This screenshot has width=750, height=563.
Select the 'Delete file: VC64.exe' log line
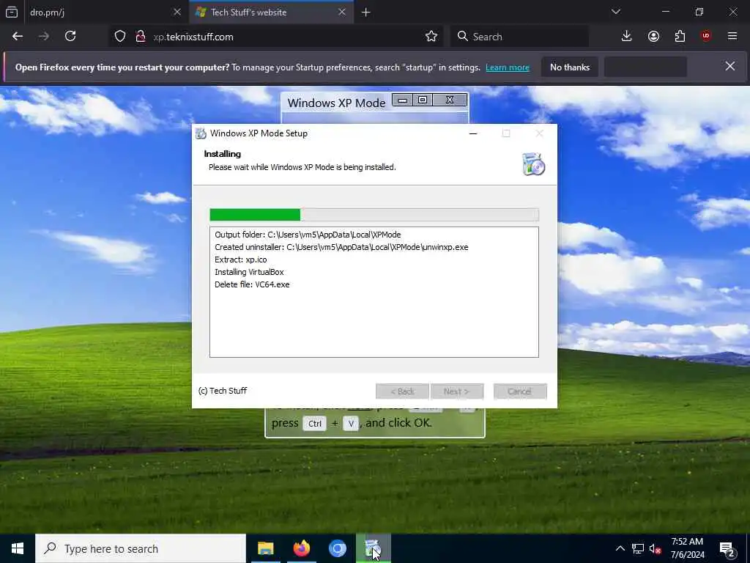(x=252, y=284)
